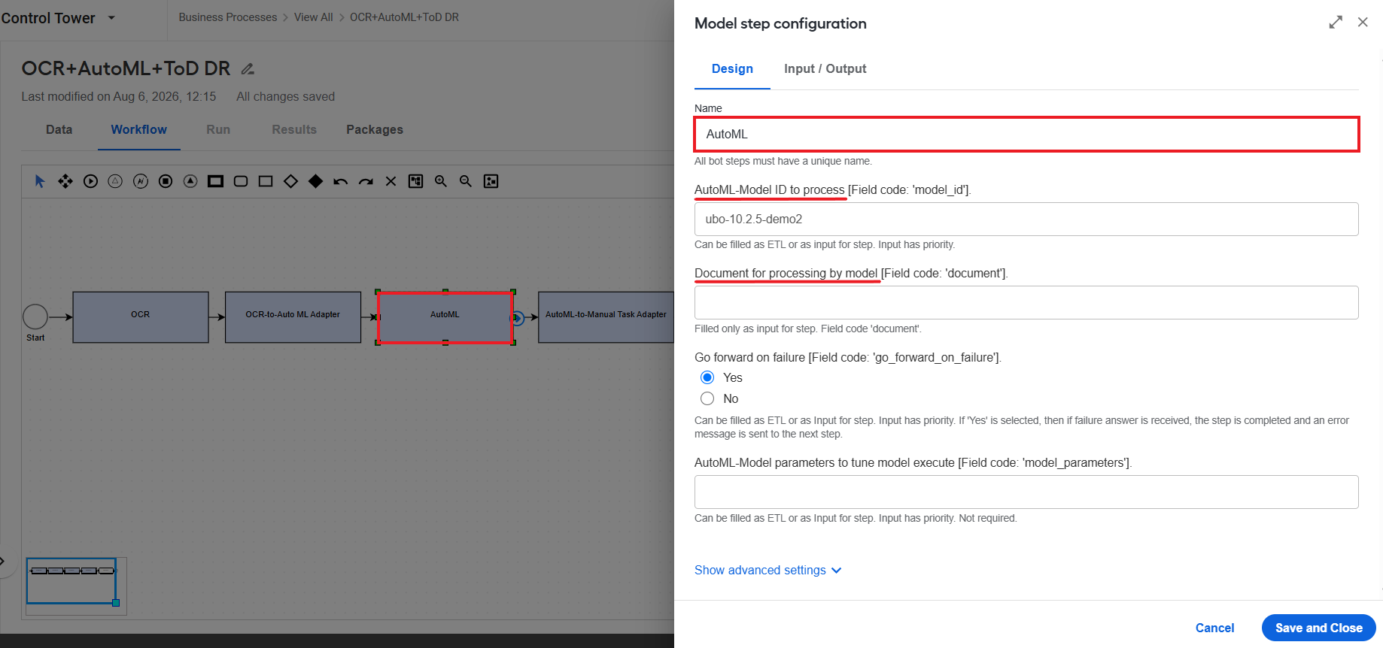Select the AutoML-to-Manual Task Adapter step
This screenshot has height=648, width=1383.
click(x=606, y=317)
